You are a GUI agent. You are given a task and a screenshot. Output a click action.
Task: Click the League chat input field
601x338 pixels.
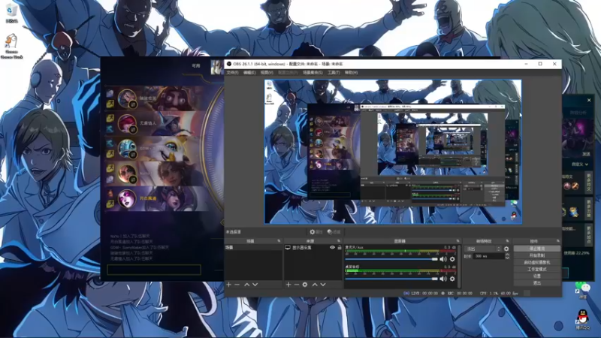(154, 270)
